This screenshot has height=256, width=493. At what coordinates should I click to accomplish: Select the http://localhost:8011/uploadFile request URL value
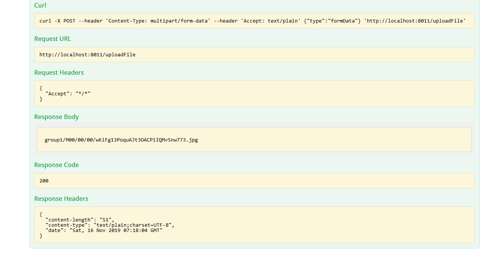click(87, 54)
